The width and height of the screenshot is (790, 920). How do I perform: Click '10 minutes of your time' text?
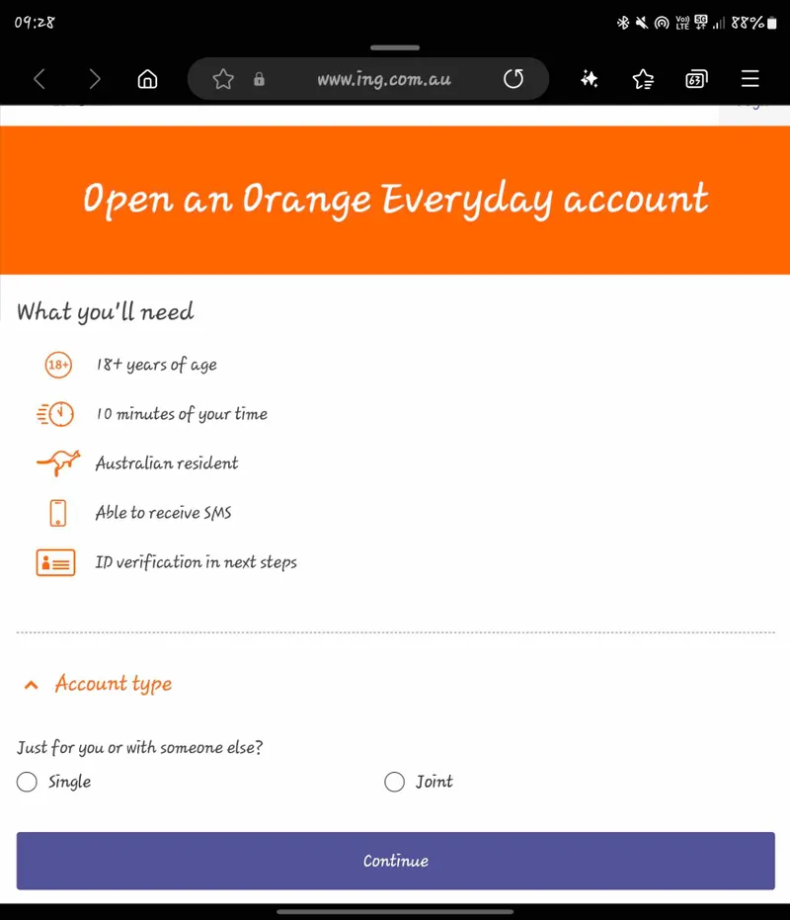182,414
